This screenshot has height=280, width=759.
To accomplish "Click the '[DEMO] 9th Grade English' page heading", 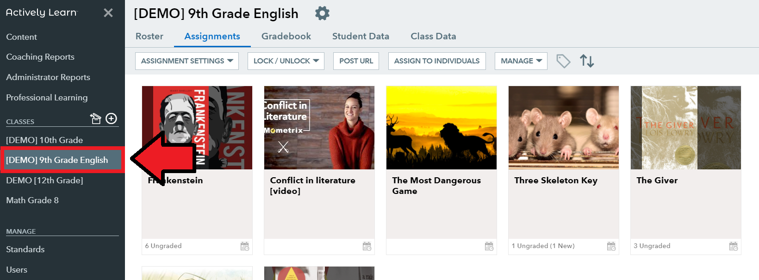I will point(216,13).
